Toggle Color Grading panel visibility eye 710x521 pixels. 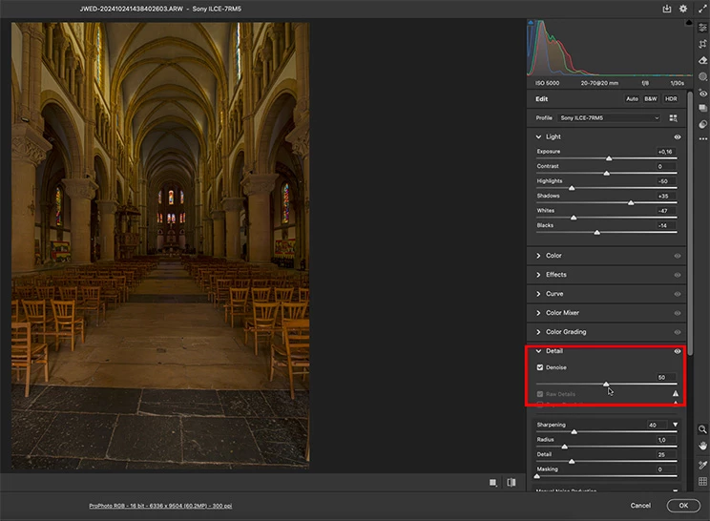678,332
